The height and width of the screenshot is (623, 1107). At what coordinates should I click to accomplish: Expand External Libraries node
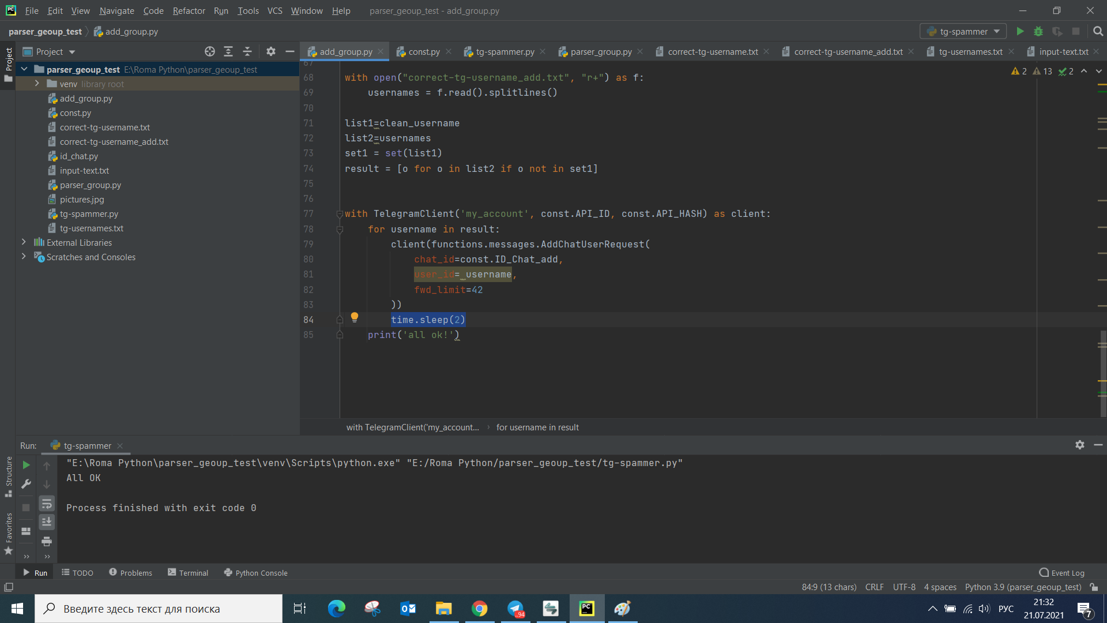(24, 242)
